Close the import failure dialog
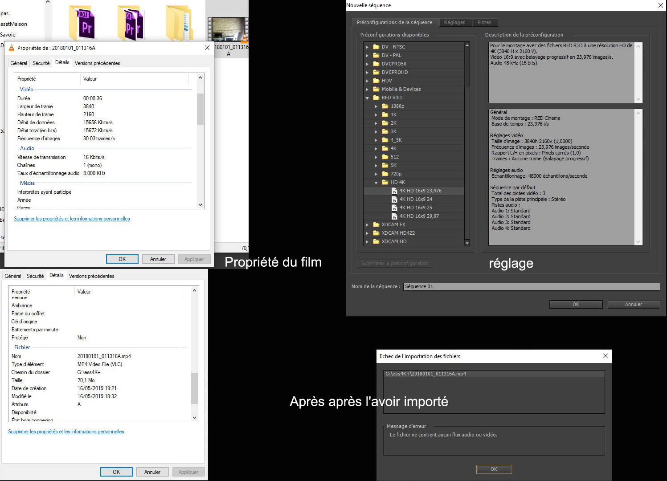The width and height of the screenshot is (667, 481). 605,356
